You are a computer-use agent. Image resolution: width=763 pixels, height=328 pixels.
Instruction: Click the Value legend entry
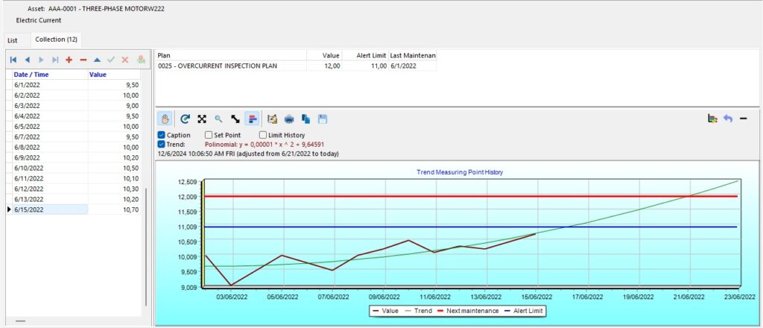coord(385,310)
